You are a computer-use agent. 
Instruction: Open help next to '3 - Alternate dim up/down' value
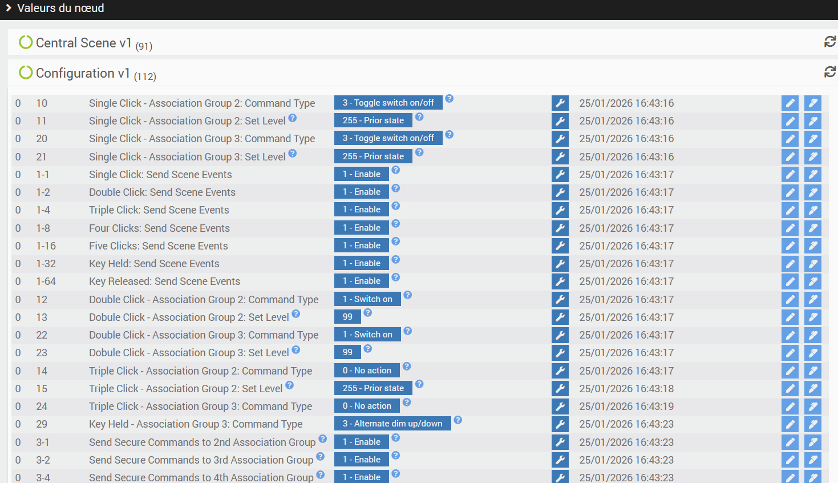(x=458, y=420)
